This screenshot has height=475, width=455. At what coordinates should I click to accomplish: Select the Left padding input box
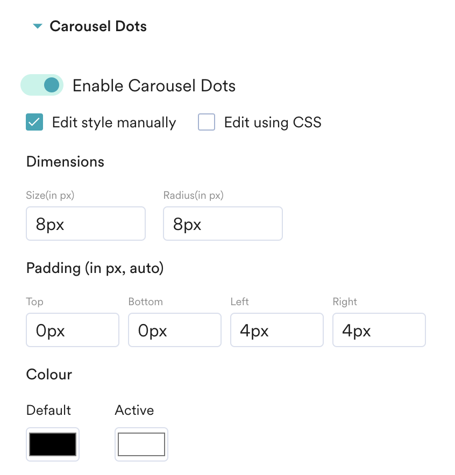[x=277, y=330]
